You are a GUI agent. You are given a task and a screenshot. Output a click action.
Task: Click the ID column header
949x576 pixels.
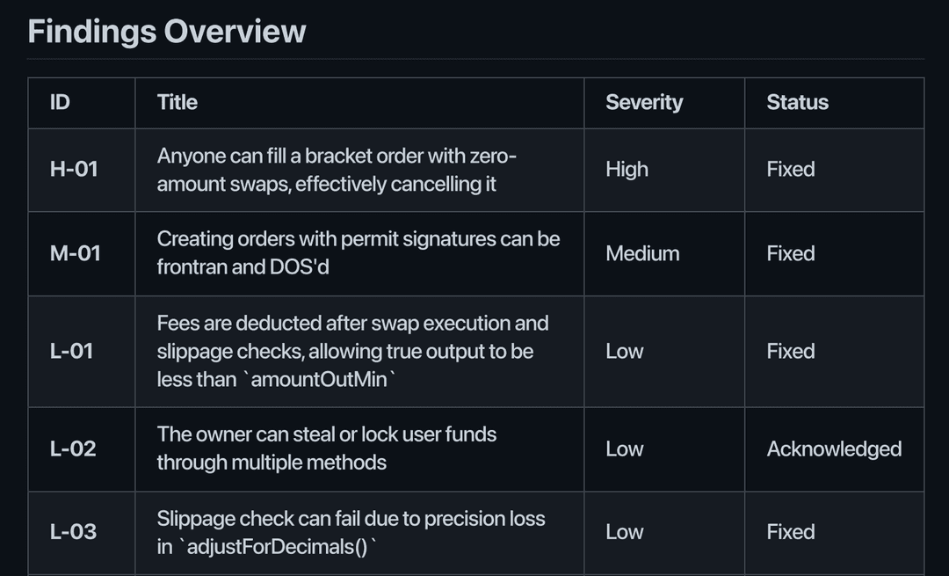pos(60,102)
